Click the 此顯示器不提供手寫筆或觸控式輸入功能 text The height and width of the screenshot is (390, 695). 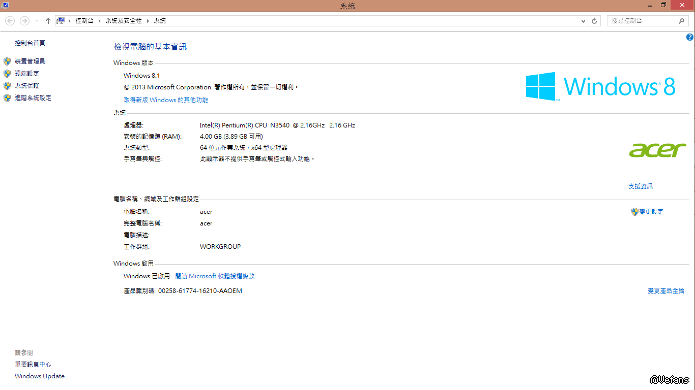[x=257, y=159]
